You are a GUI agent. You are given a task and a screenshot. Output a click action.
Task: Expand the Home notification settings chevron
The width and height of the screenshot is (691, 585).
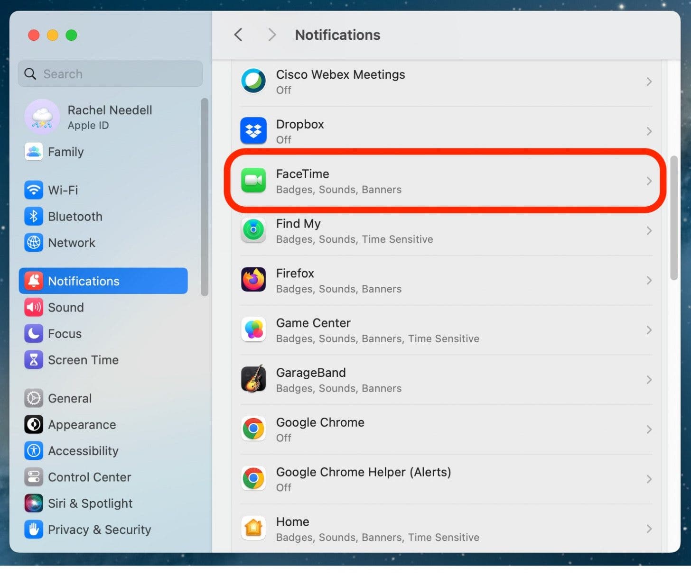649,529
